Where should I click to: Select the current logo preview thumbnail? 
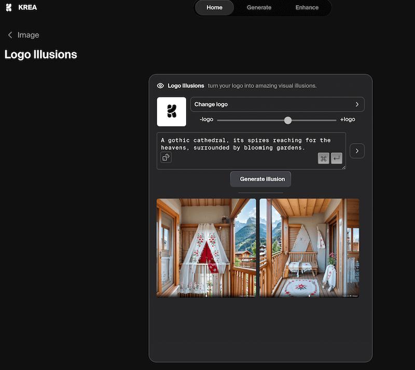coord(171,111)
